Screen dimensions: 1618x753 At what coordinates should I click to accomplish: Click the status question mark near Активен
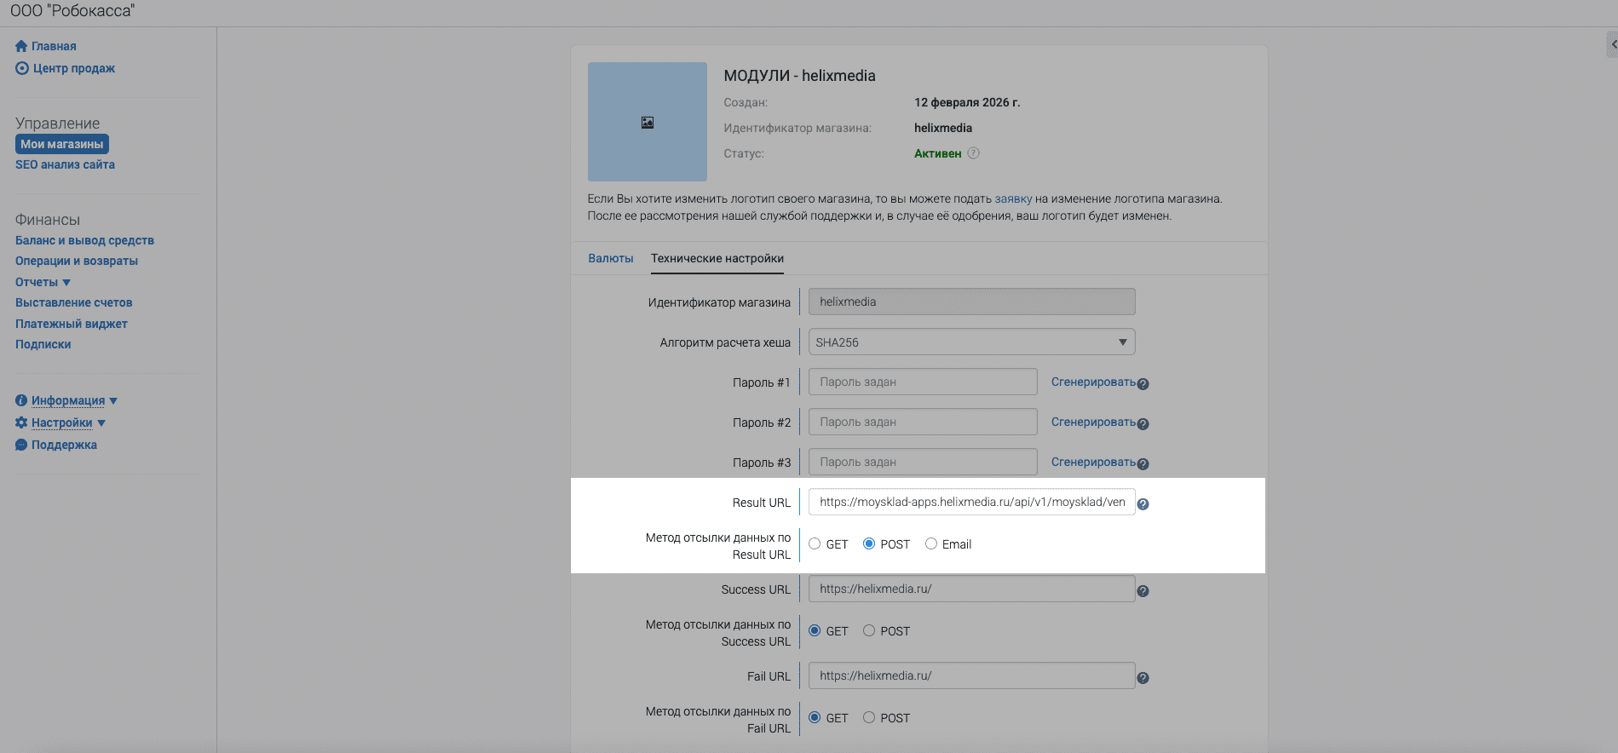click(x=973, y=153)
